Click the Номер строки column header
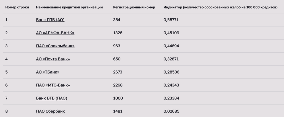This screenshot has height=117, width=284. [x=17, y=8]
